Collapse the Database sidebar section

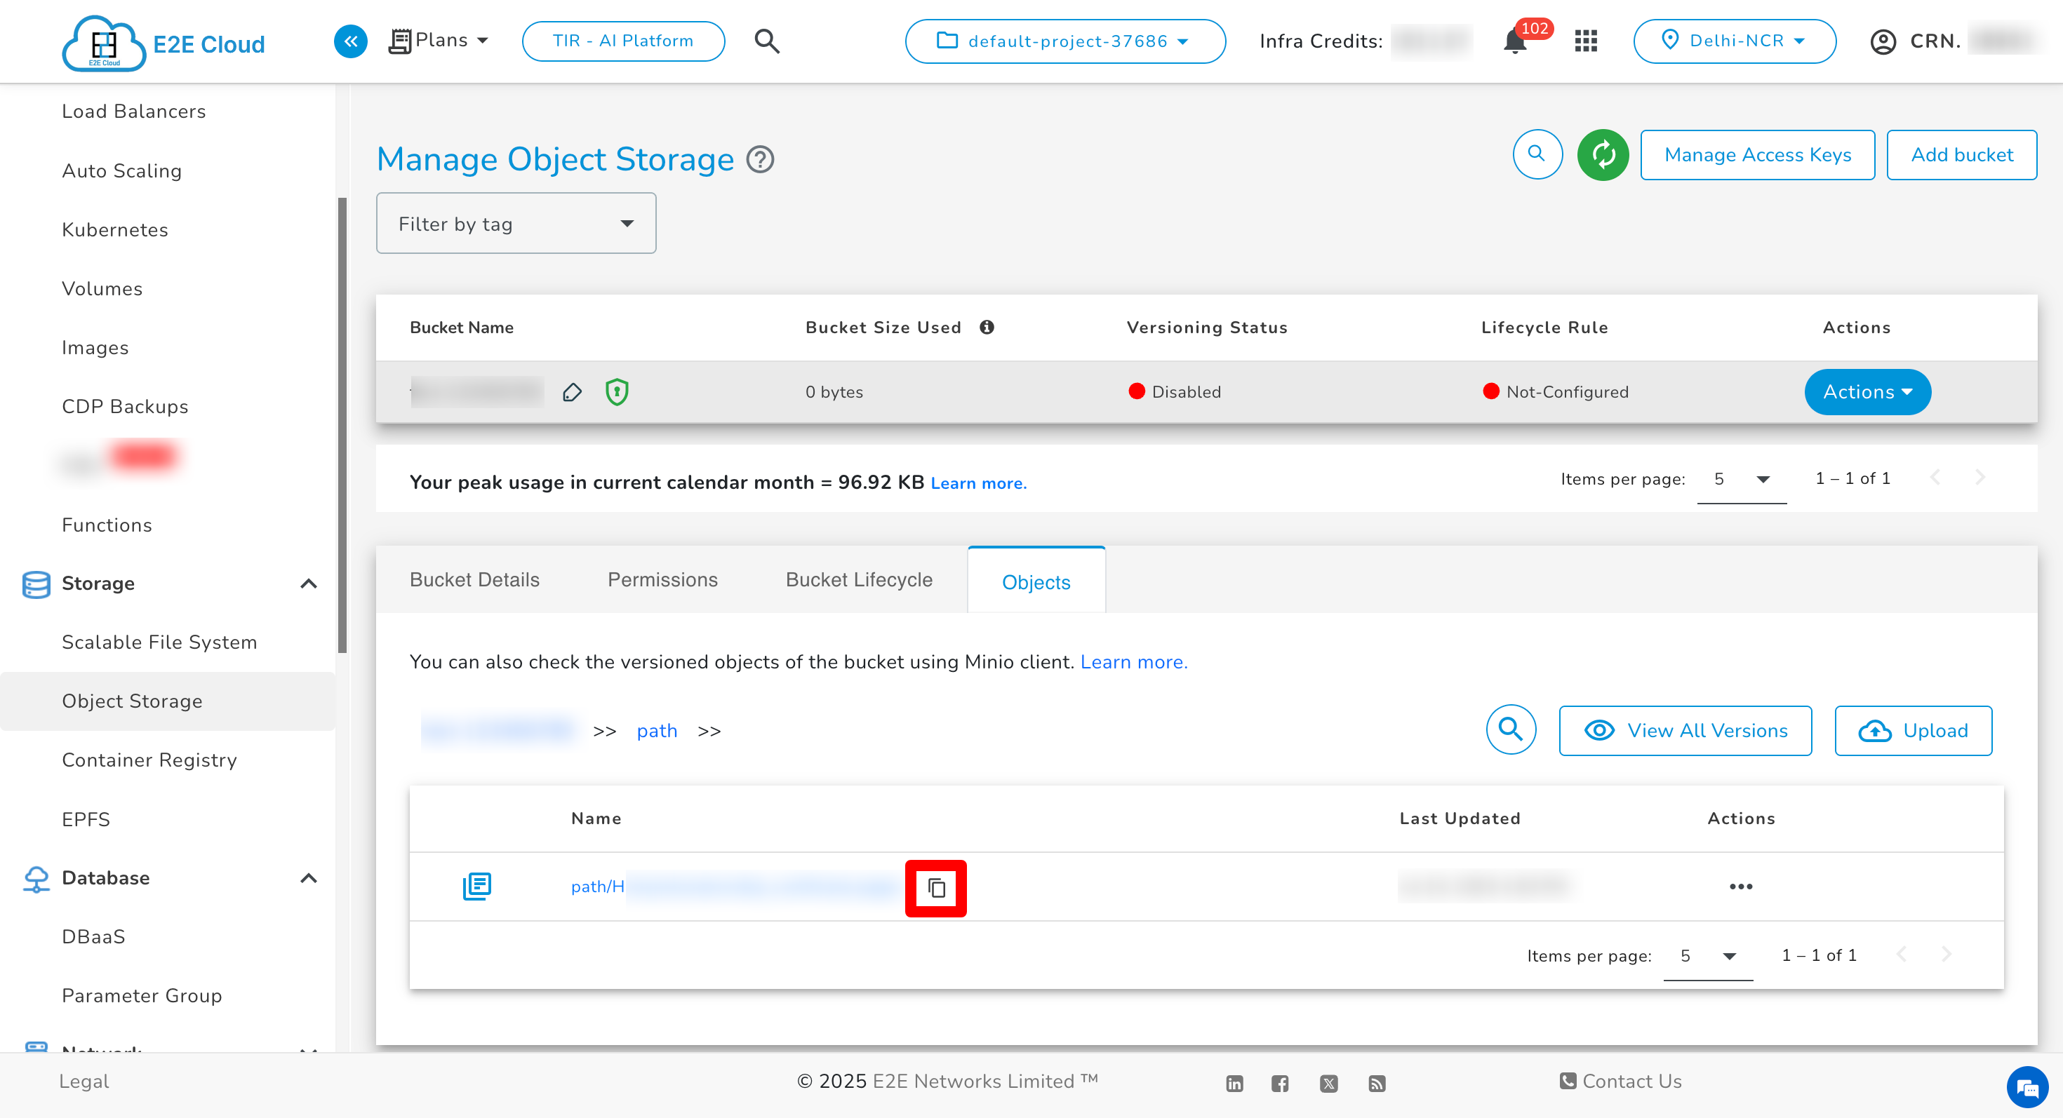[308, 878]
